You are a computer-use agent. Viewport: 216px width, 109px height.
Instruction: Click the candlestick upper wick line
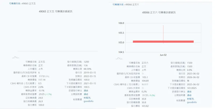click(x=163, y=33)
